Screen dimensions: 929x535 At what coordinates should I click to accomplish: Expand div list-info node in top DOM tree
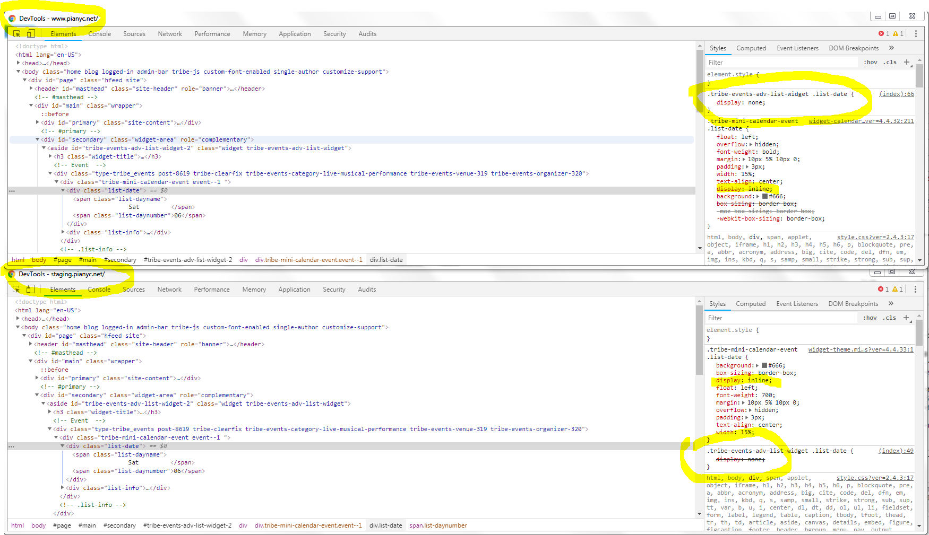pyautogui.click(x=63, y=232)
